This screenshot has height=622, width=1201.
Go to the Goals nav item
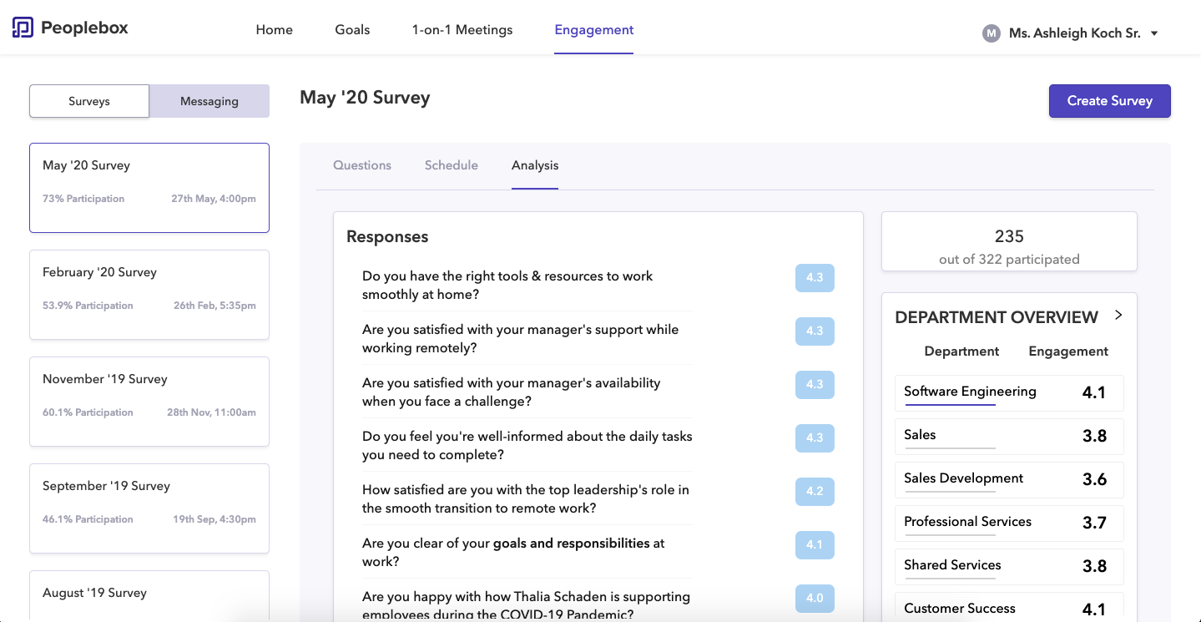click(x=352, y=30)
